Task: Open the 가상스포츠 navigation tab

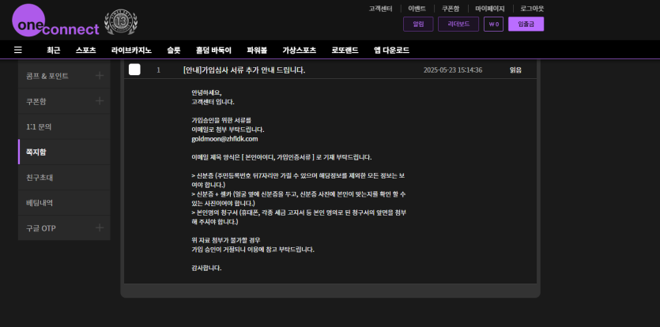Action: click(x=300, y=50)
